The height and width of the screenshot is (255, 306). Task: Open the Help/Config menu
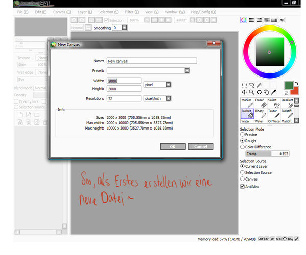pos(203,12)
